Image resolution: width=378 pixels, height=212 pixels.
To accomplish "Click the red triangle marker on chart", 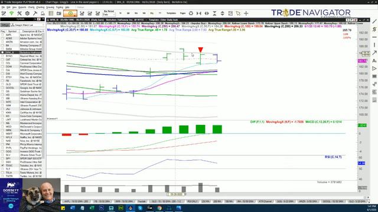I will coord(200,49).
